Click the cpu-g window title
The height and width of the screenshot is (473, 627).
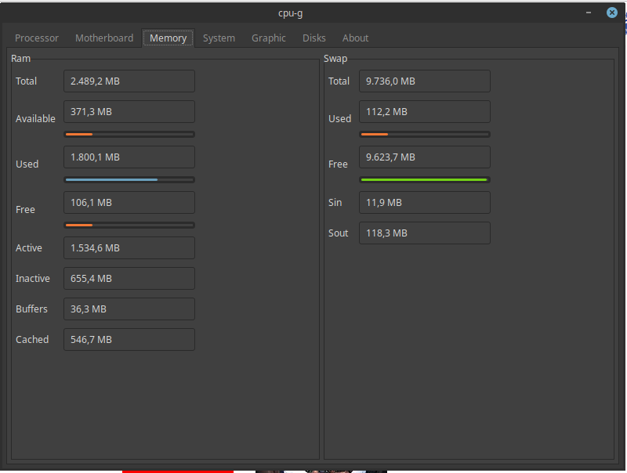coord(290,13)
